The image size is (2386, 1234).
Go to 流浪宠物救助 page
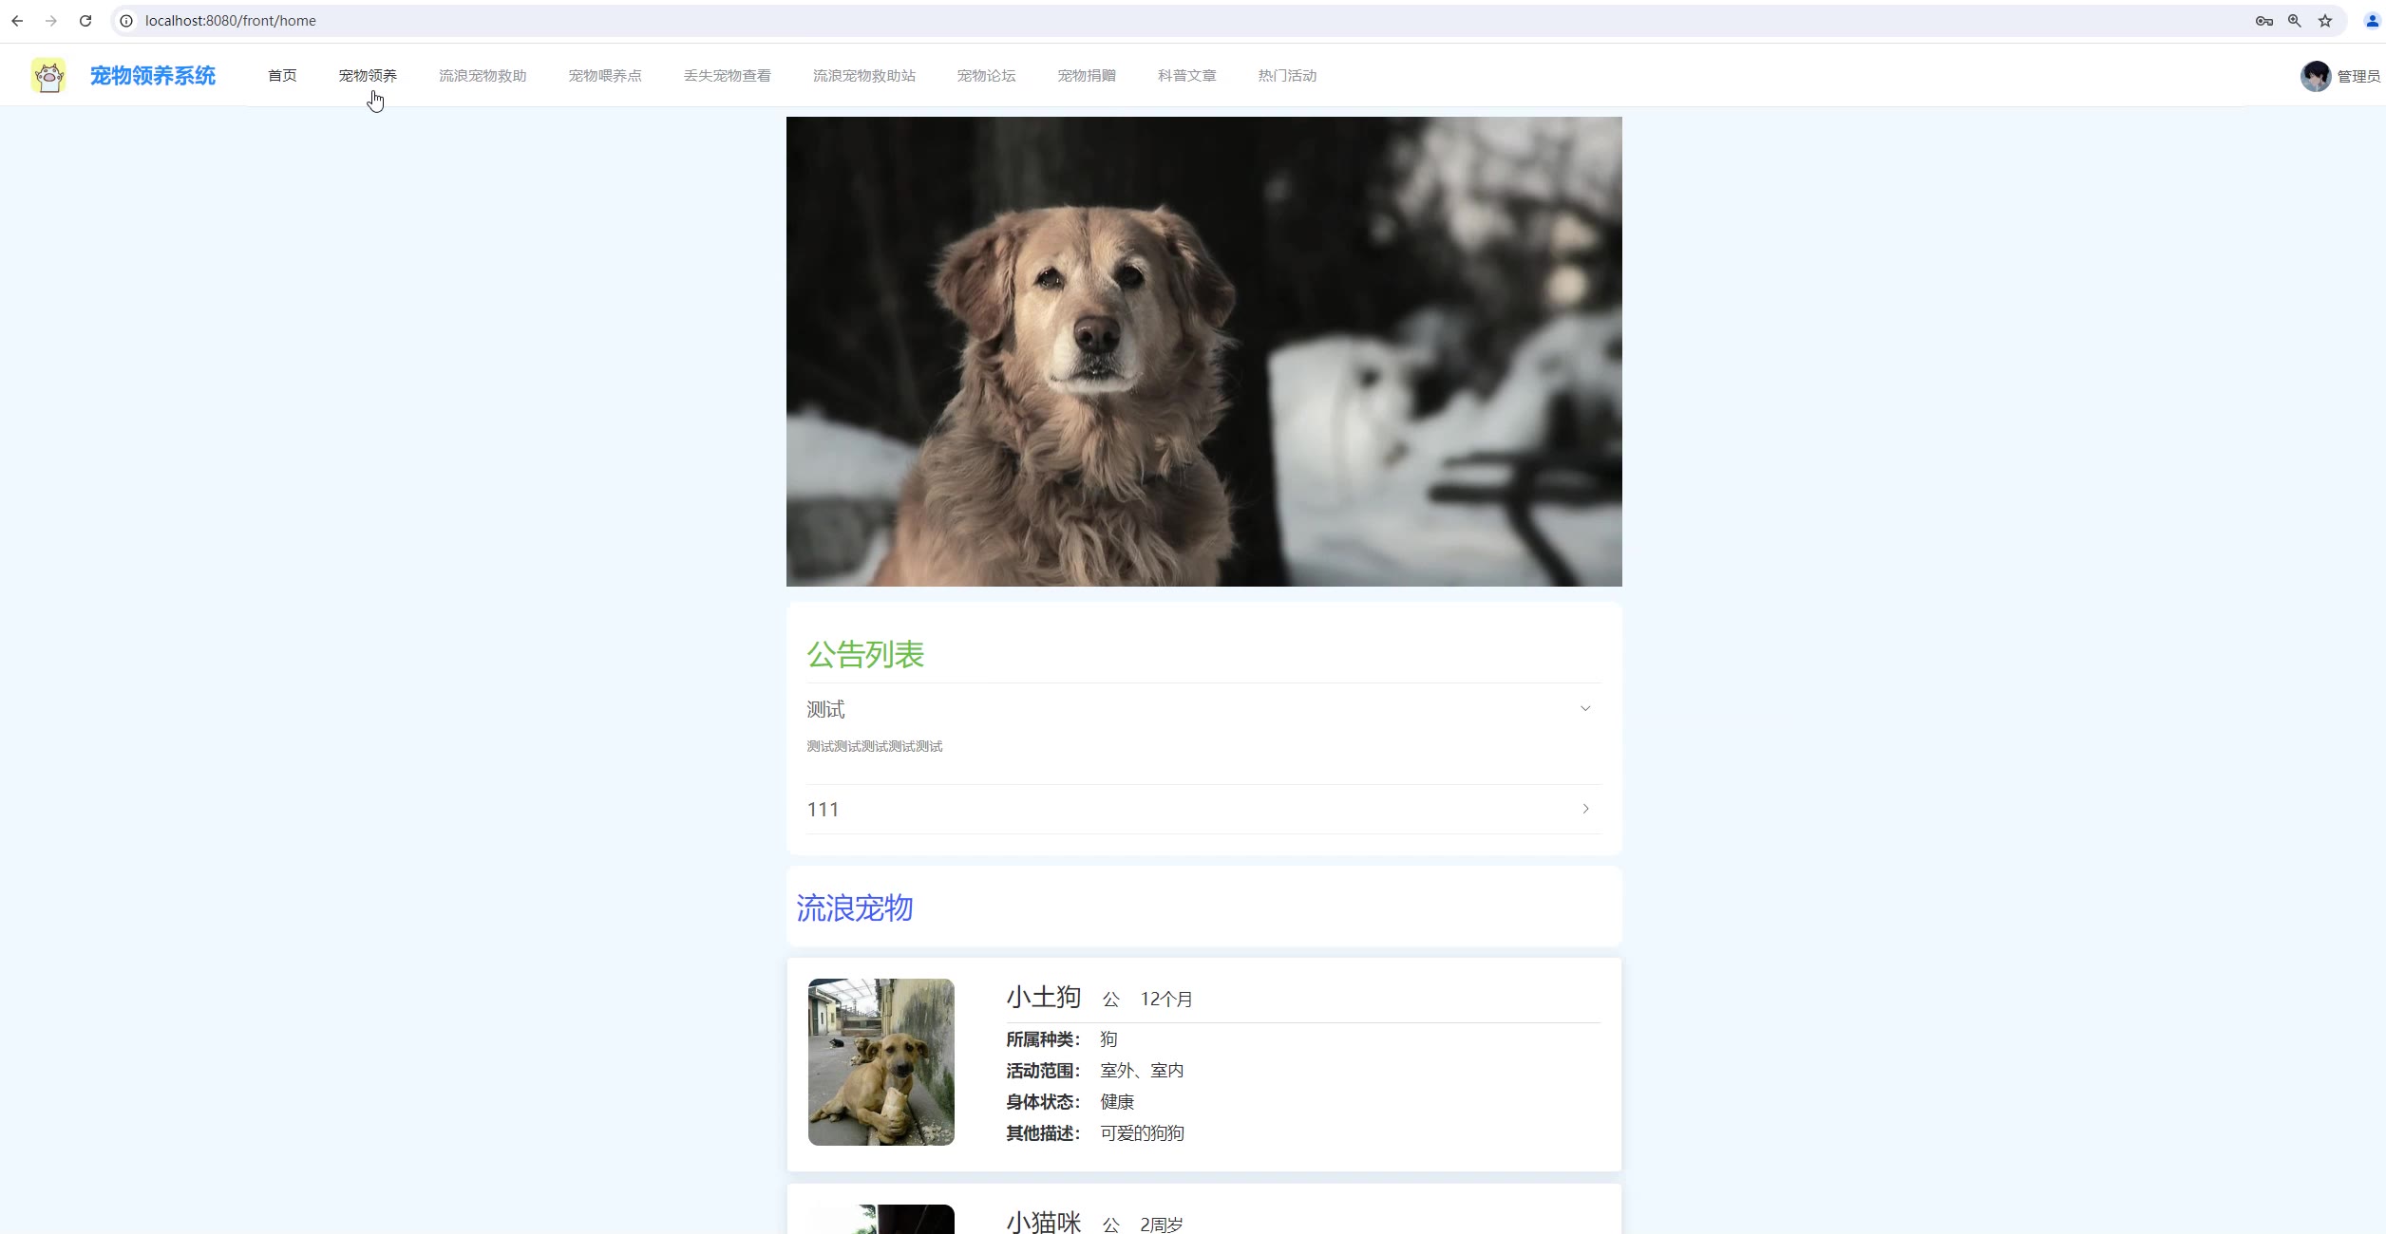pos(483,76)
